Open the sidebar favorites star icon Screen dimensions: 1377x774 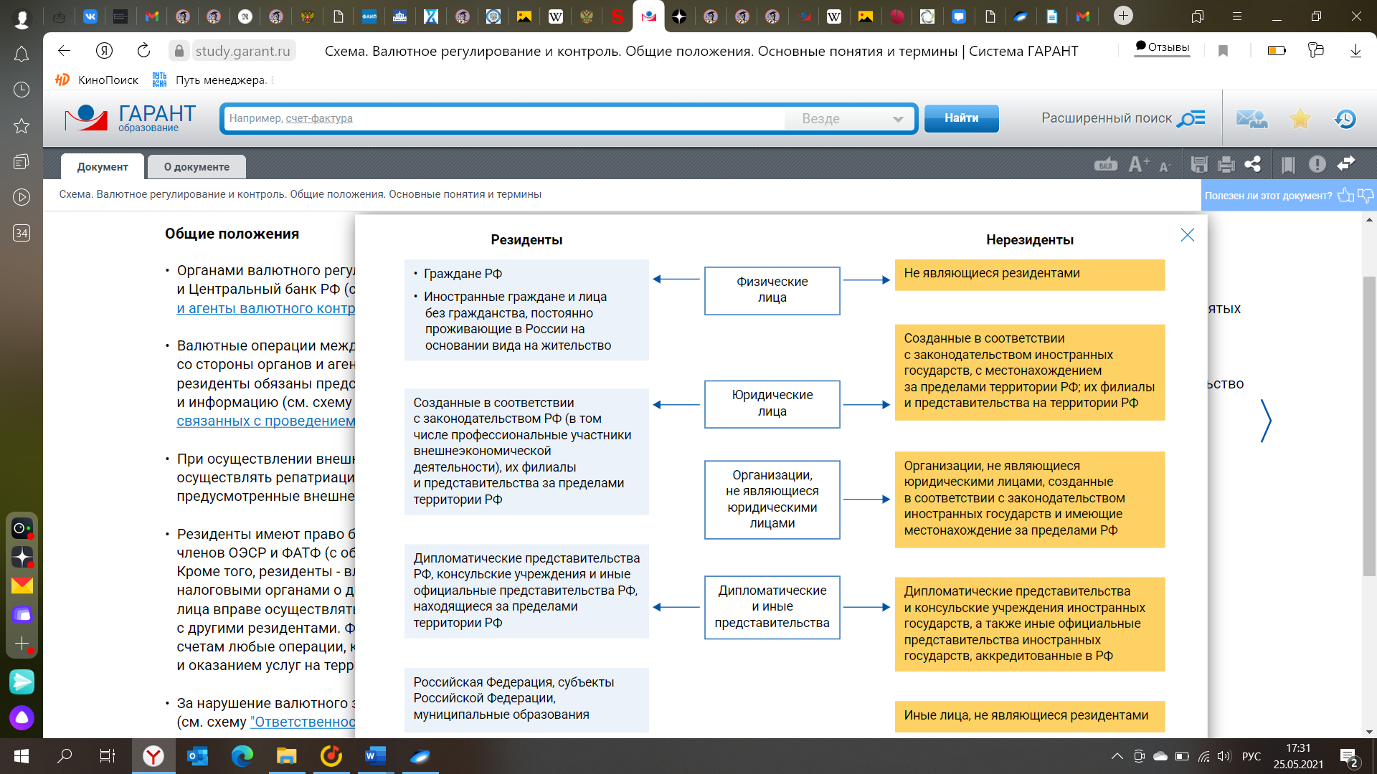pyautogui.click(x=22, y=126)
